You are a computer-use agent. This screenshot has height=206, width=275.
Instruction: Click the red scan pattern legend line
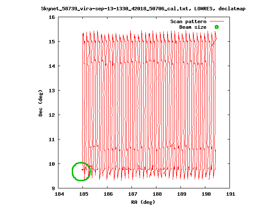(x=217, y=21)
